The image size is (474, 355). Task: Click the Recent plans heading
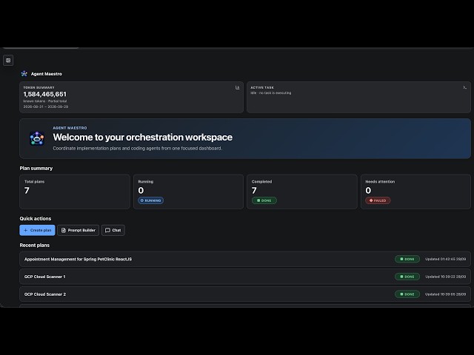click(x=35, y=245)
